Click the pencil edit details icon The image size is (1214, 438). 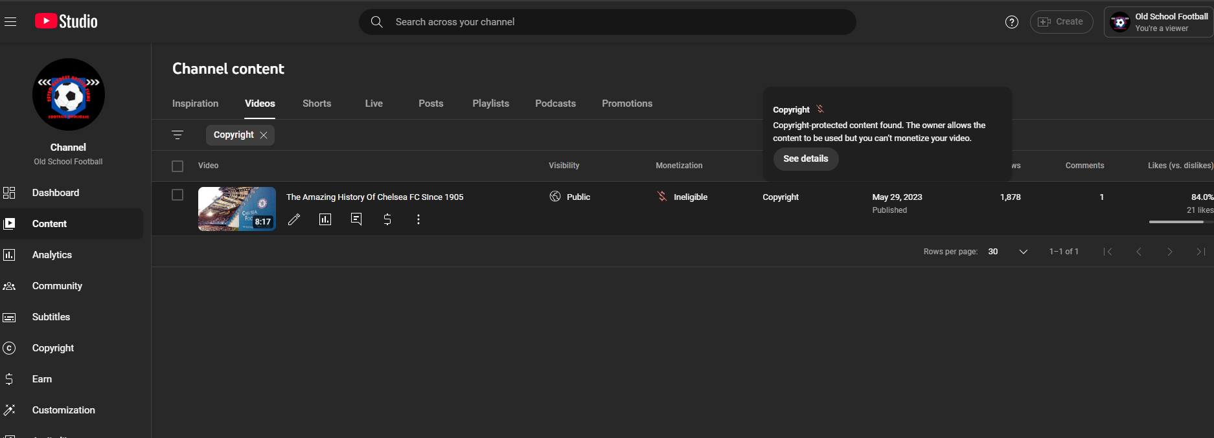tap(294, 219)
